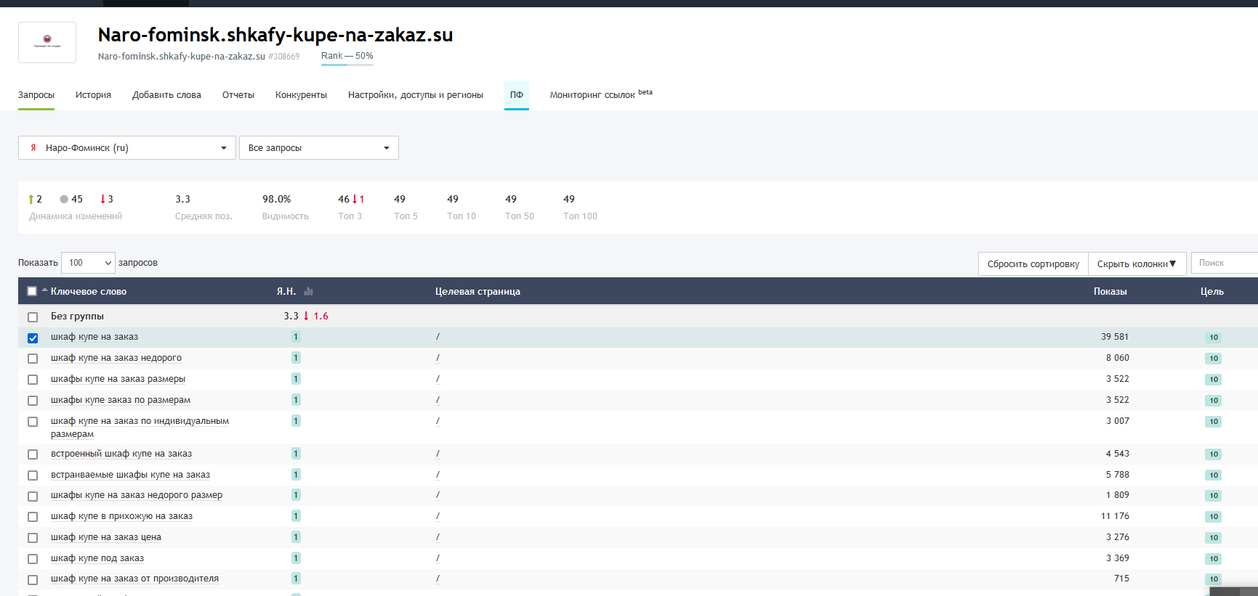Switch to the Конкуренты tab
This screenshot has height=596, width=1258.
click(301, 95)
